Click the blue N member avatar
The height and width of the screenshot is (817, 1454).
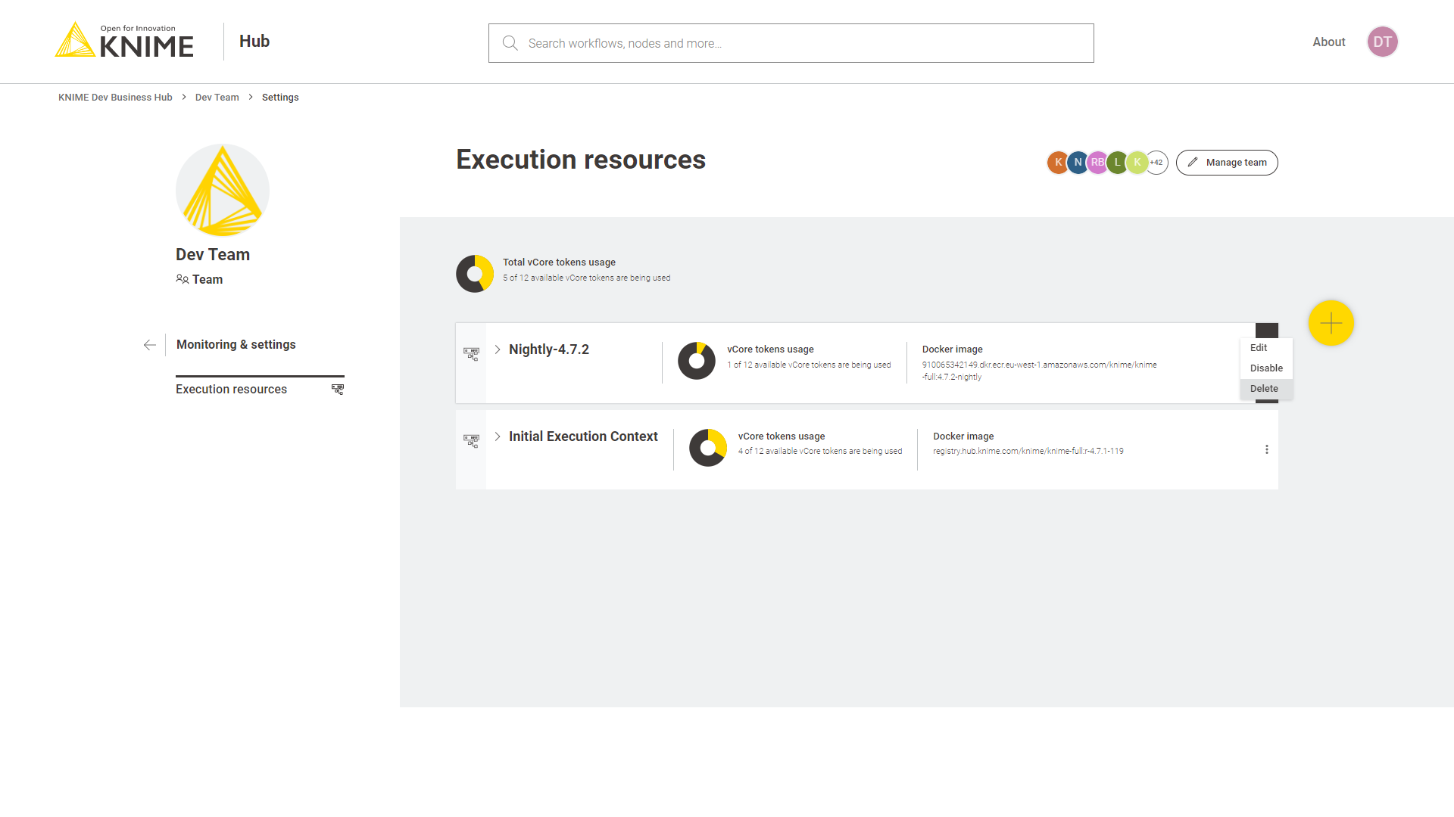click(x=1078, y=162)
